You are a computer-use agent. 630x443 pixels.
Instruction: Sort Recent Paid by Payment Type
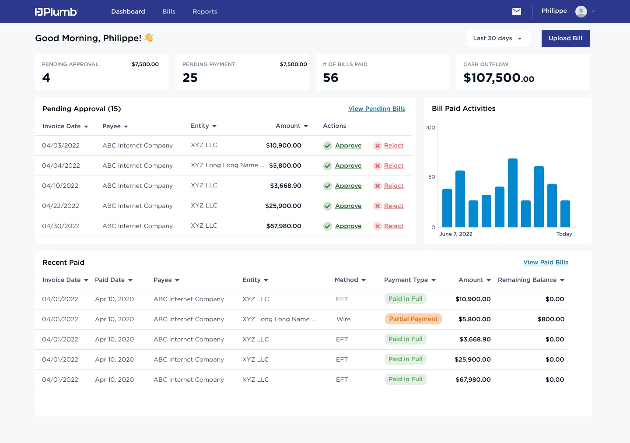point(410,280)
